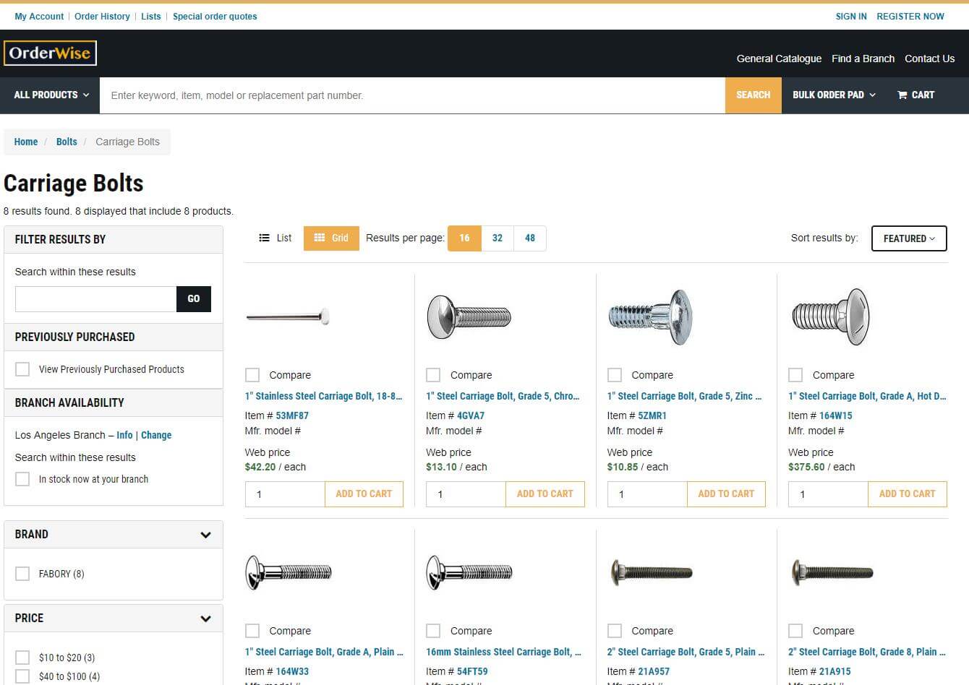969x685 pixels.
Task: Open 5ZMR1 carriage bolt image
Action: 650,316
